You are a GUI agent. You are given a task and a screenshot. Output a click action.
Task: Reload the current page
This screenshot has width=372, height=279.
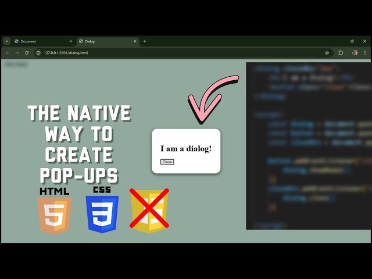pos(27,53)
